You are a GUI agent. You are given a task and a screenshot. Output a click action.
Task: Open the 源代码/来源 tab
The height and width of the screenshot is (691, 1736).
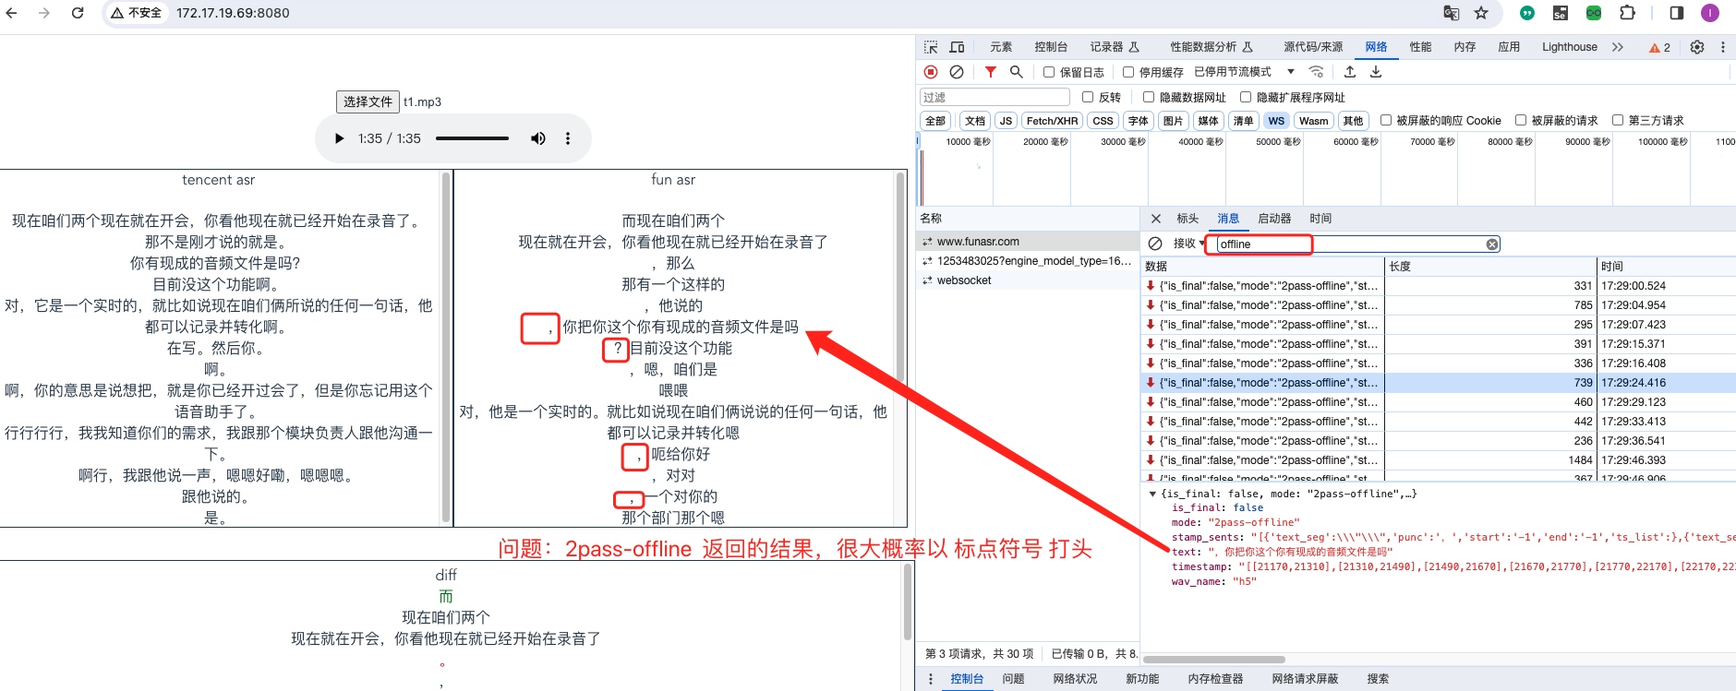[x=1313, y=47]
